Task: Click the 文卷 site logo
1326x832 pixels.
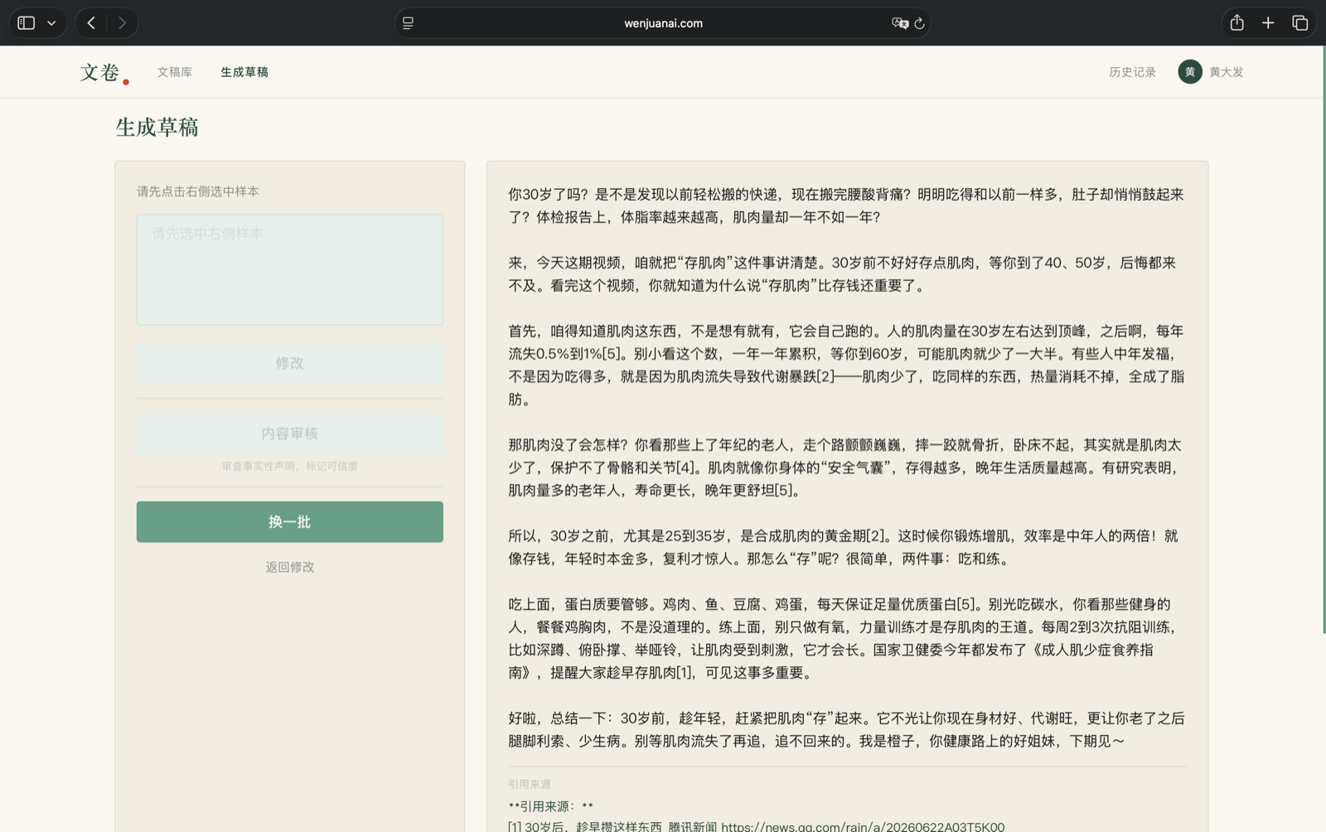Action: tap(104, 73)
